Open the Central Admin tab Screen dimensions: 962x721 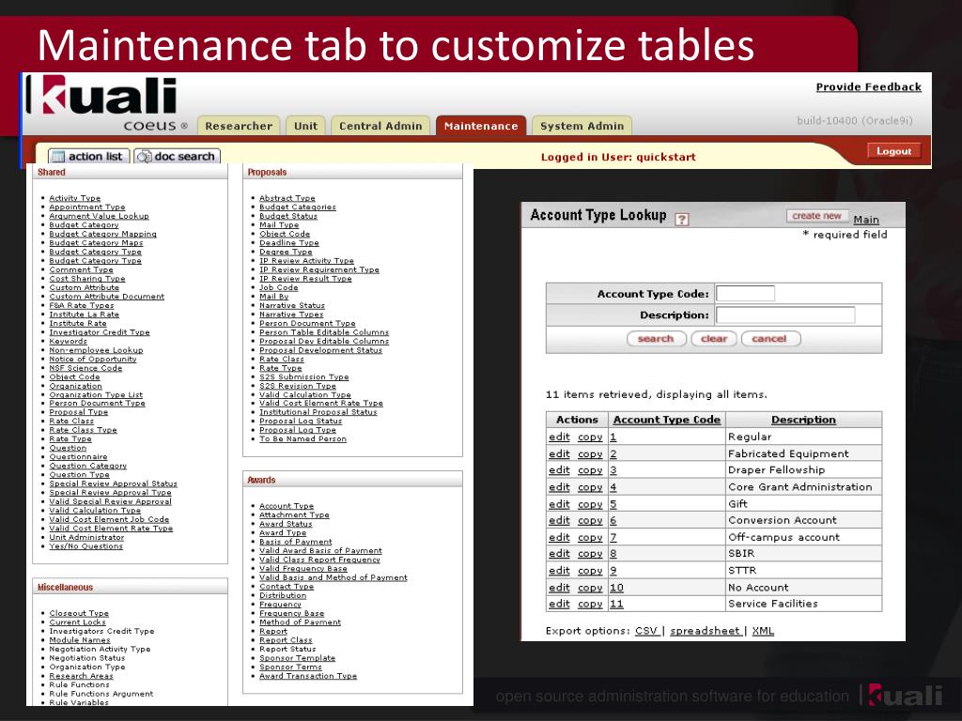(x=380, y=126)
